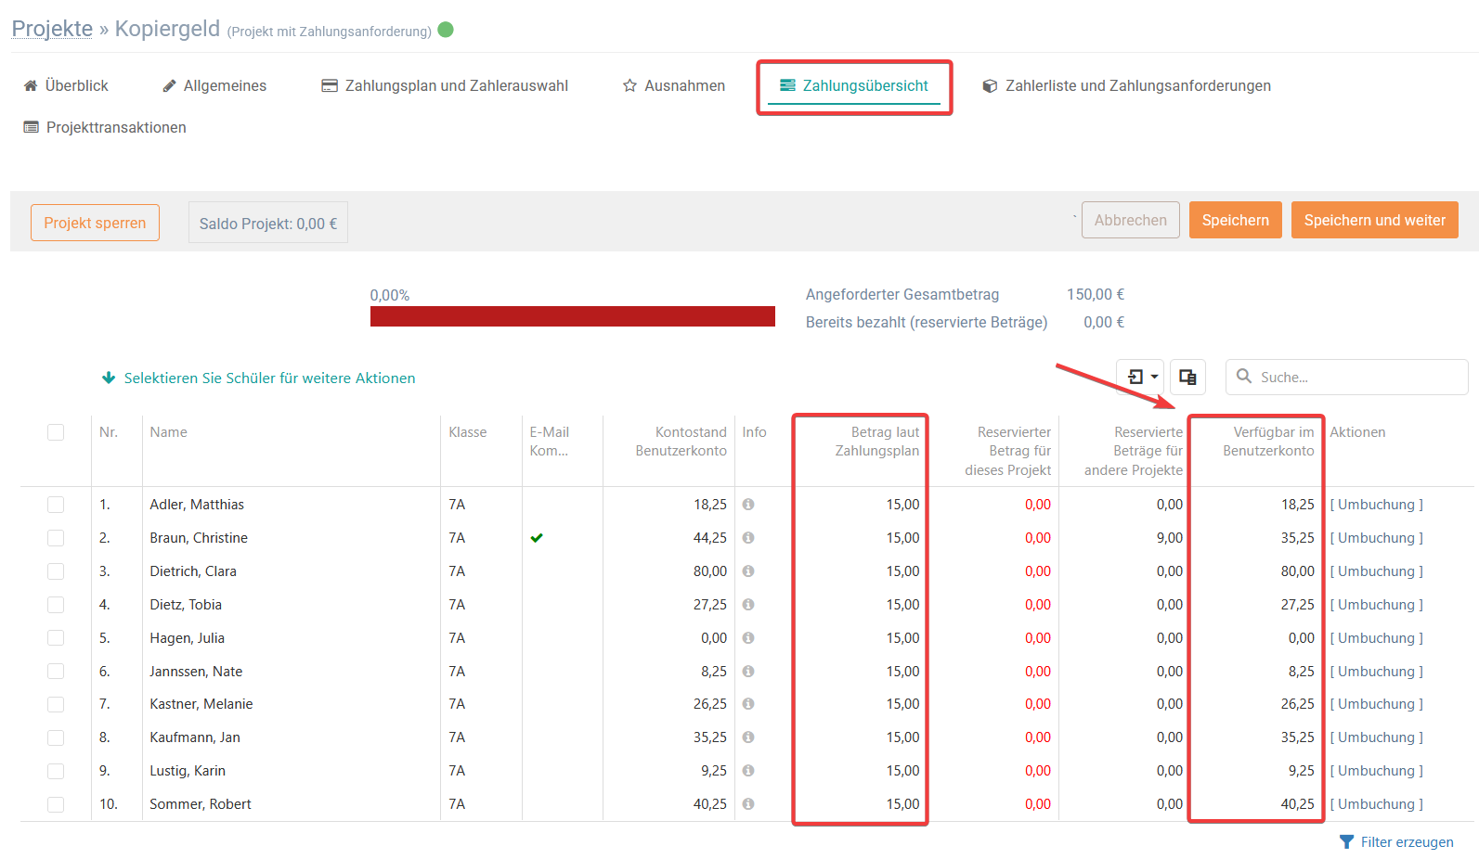Click Umbuchung link for Adler, Matthias
Viewport: 1479px width, 859px height.
tap(1376, 505)
